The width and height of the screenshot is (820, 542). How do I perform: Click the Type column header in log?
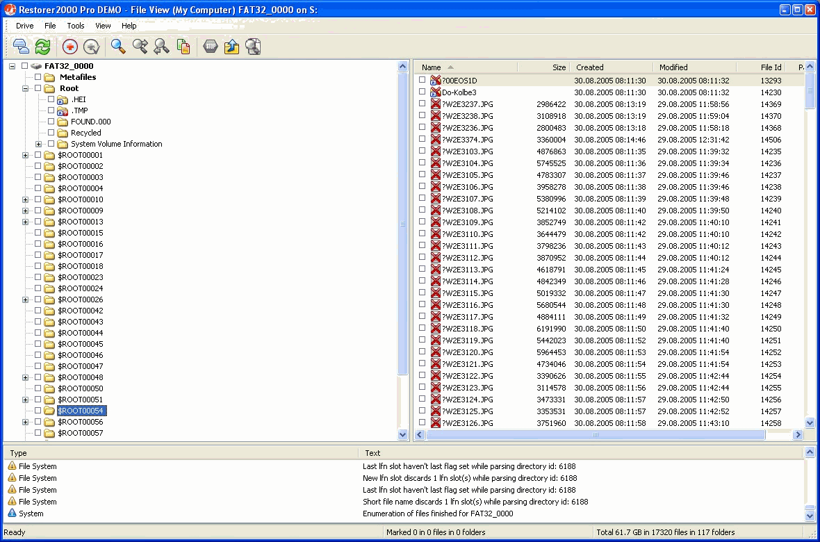point(181,453)
